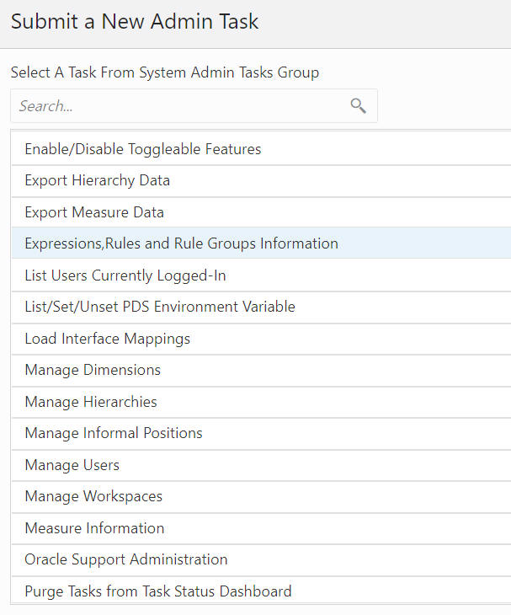
Task: Open the Manage Dimensions task
Action: [x=93, y=370]
